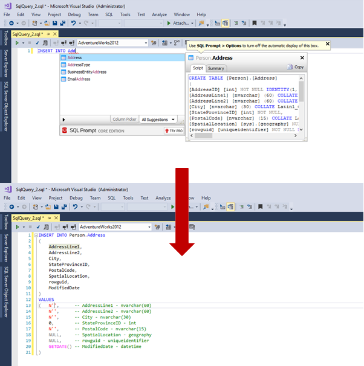364x366 pixels.
Task: Open All Suggestions dropdown in SQL Prompt
Action: [x=158, y=120]
